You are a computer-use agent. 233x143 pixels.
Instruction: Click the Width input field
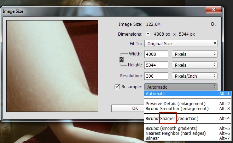coord(156,54)
